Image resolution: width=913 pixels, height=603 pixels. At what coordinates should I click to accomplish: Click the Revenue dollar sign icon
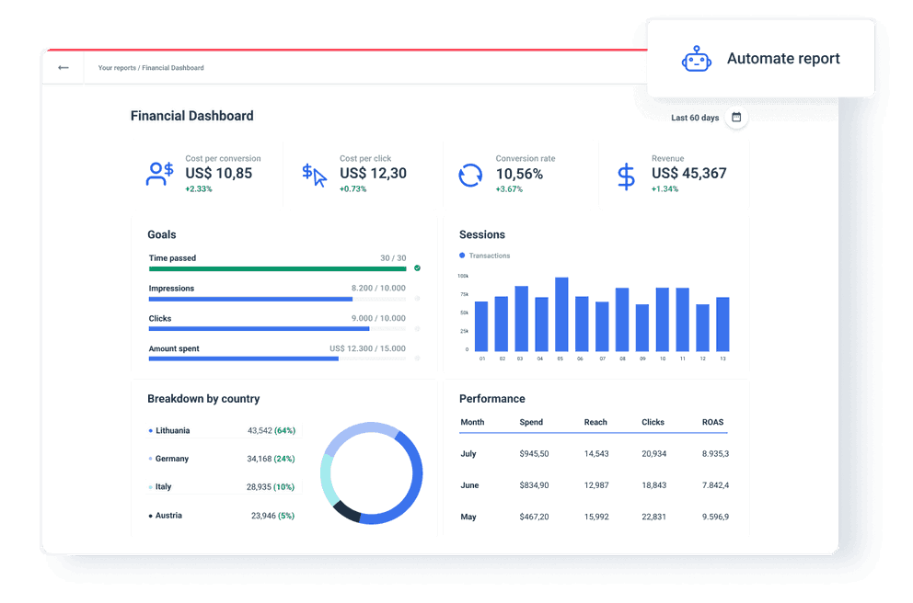[625, 174]
